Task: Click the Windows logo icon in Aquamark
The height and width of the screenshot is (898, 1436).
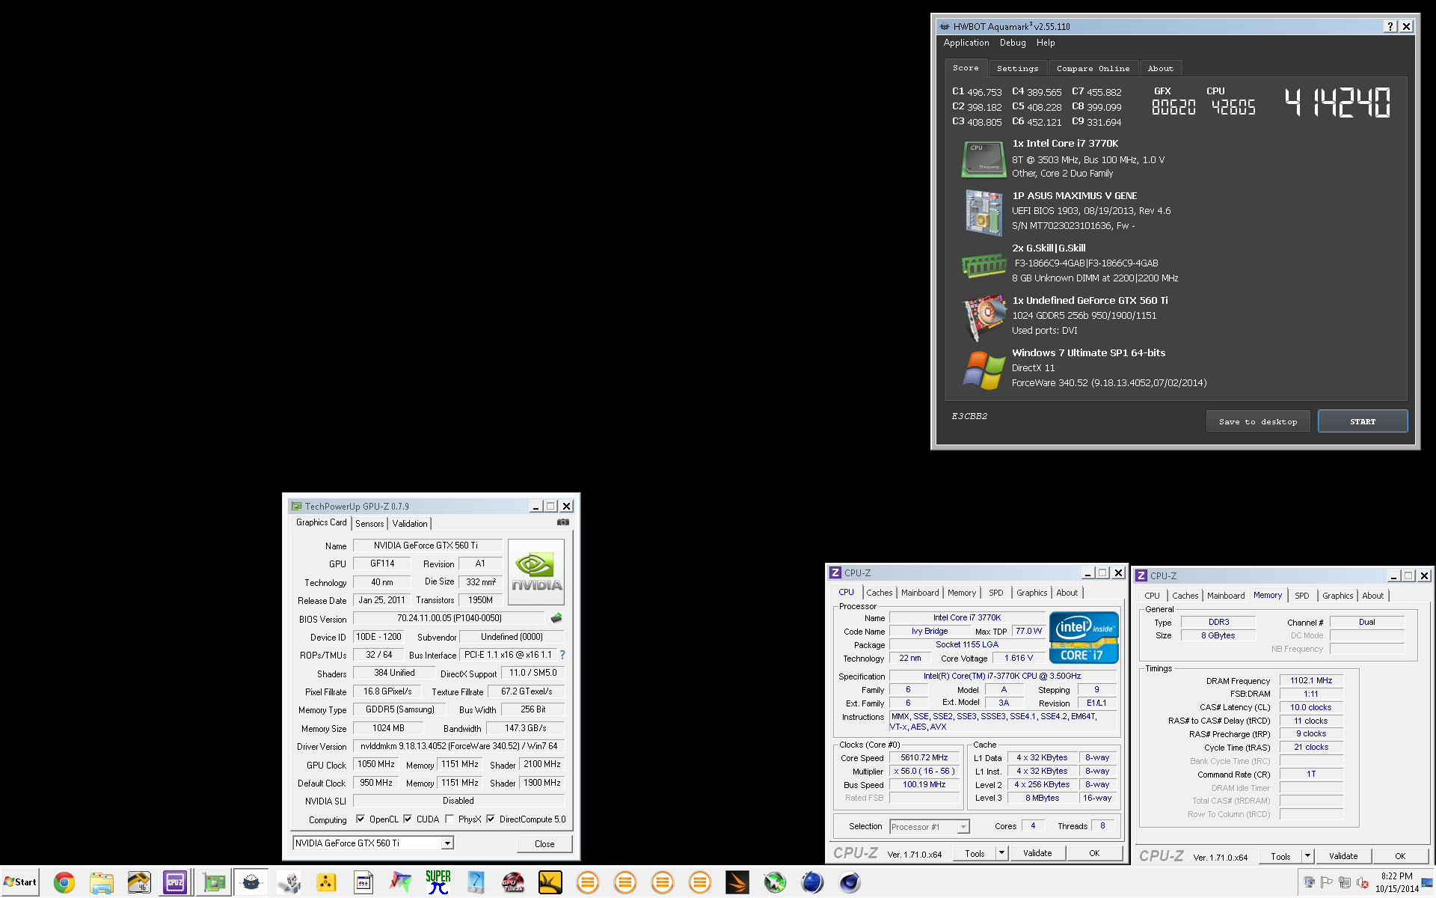Action: (984, 370)
